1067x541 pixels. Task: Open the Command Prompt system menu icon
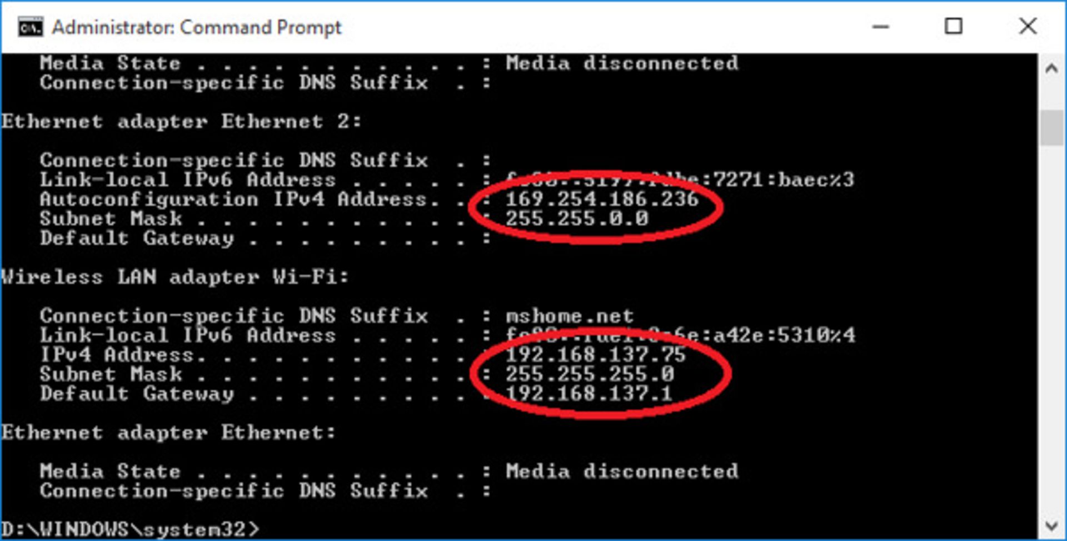click(x=30, y=27)
